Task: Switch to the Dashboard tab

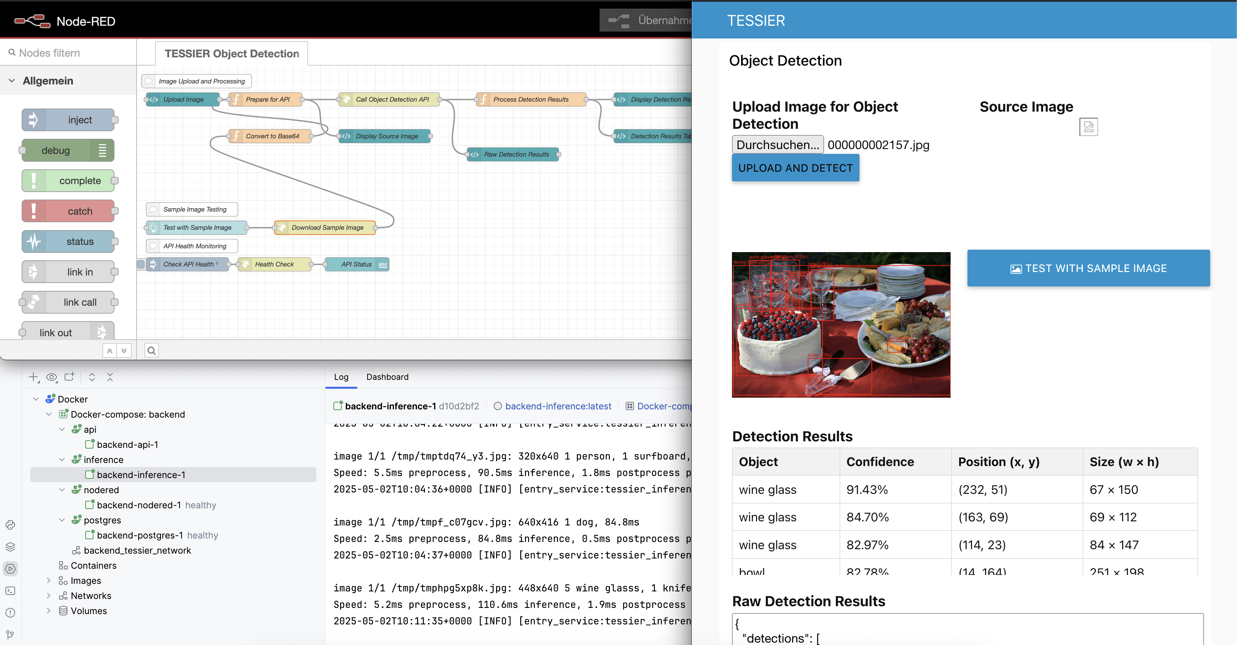Action: click(387, 377)
